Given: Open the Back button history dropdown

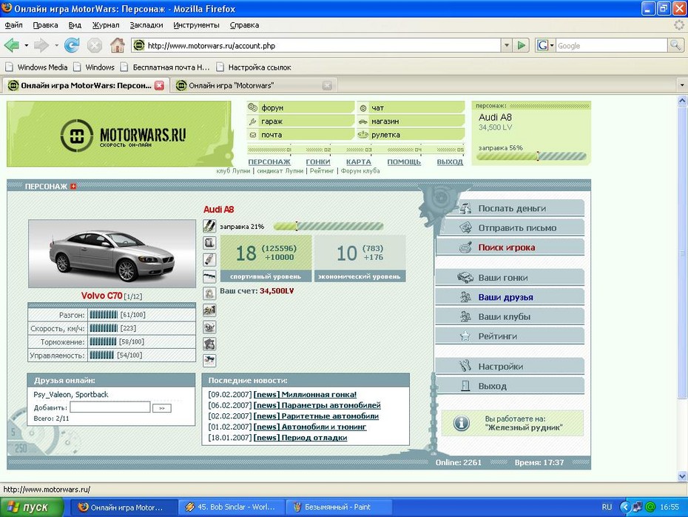Looking at the screenshot, I should pyautogui.click(x=27, y=45).
